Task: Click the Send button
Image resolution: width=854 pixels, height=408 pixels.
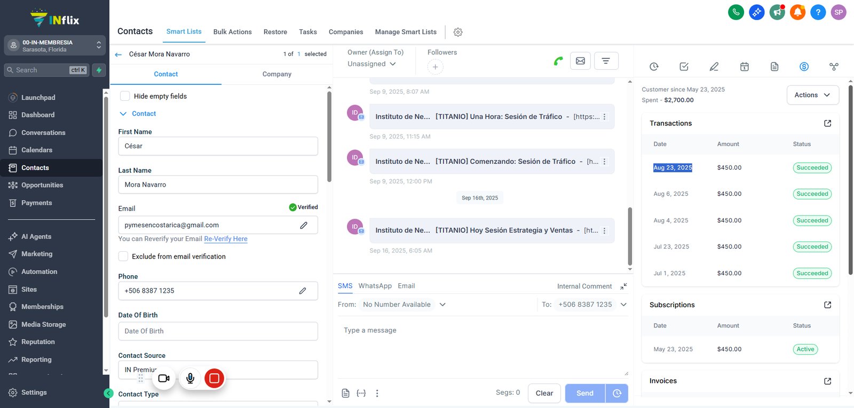Action: coord(585,393)
